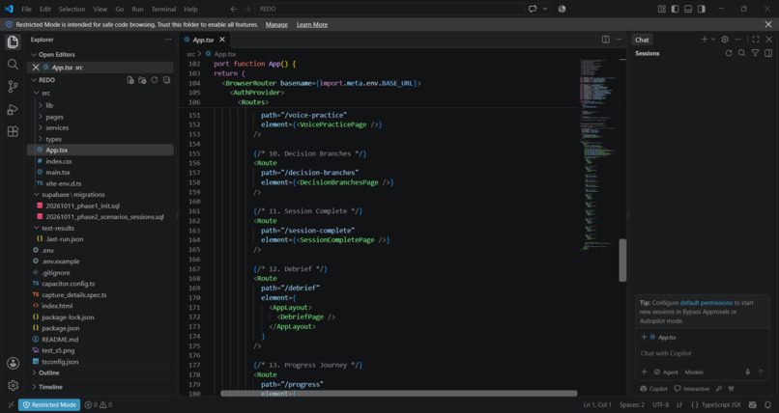
Task: Collapse the src folder
Action: 45,94
